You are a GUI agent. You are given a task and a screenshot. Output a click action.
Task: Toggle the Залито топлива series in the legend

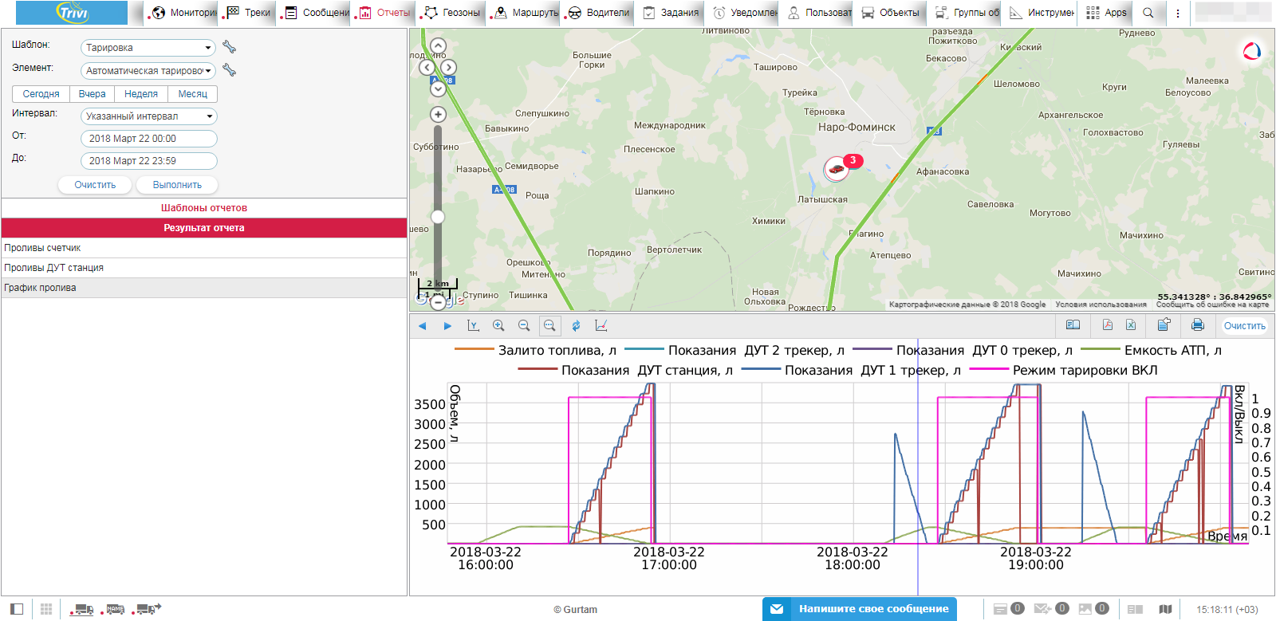pos(557,350)
